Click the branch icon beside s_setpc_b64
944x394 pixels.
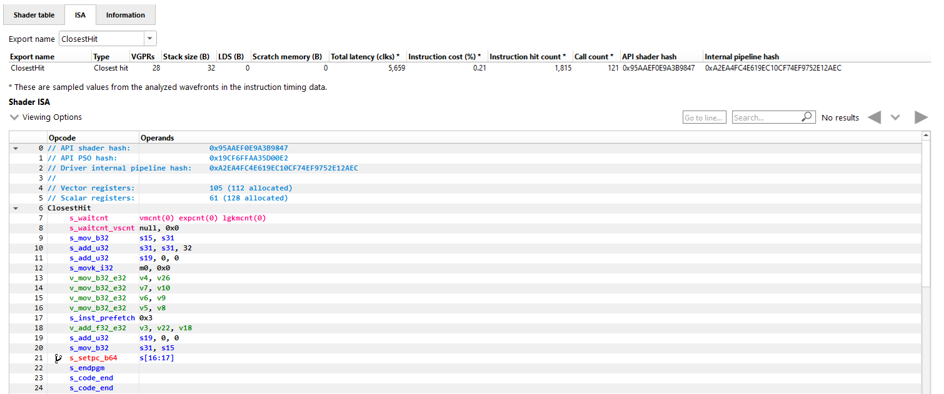(58, 358)
